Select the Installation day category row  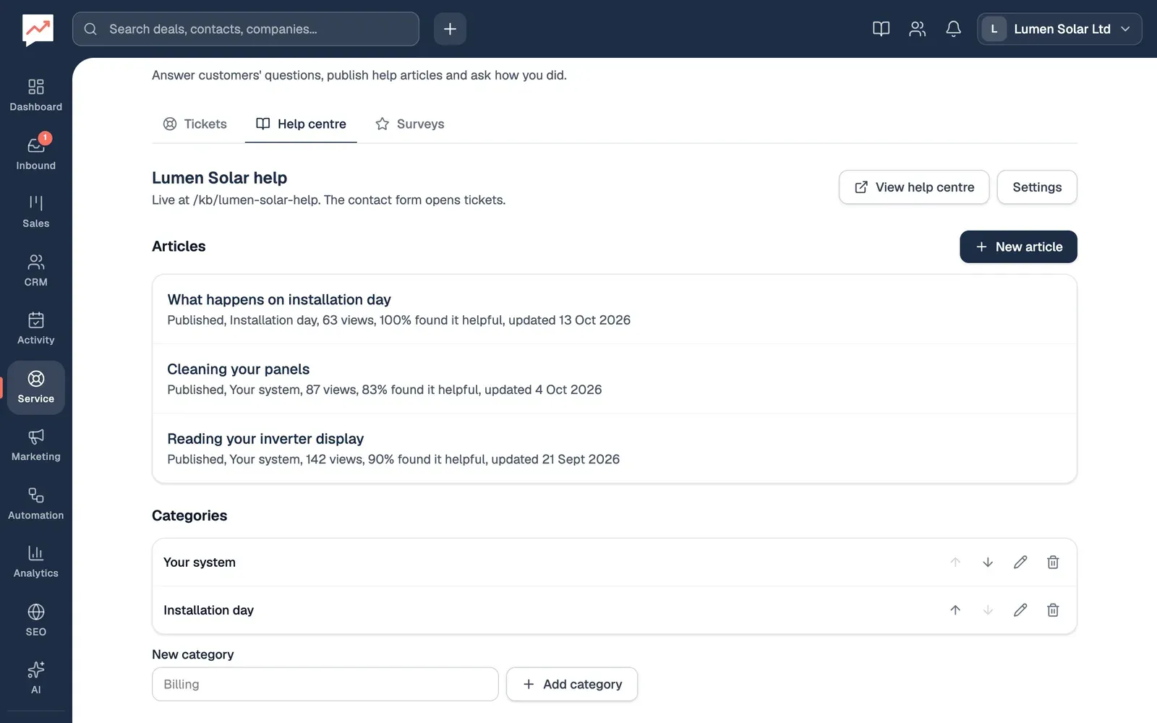point(615,610)
